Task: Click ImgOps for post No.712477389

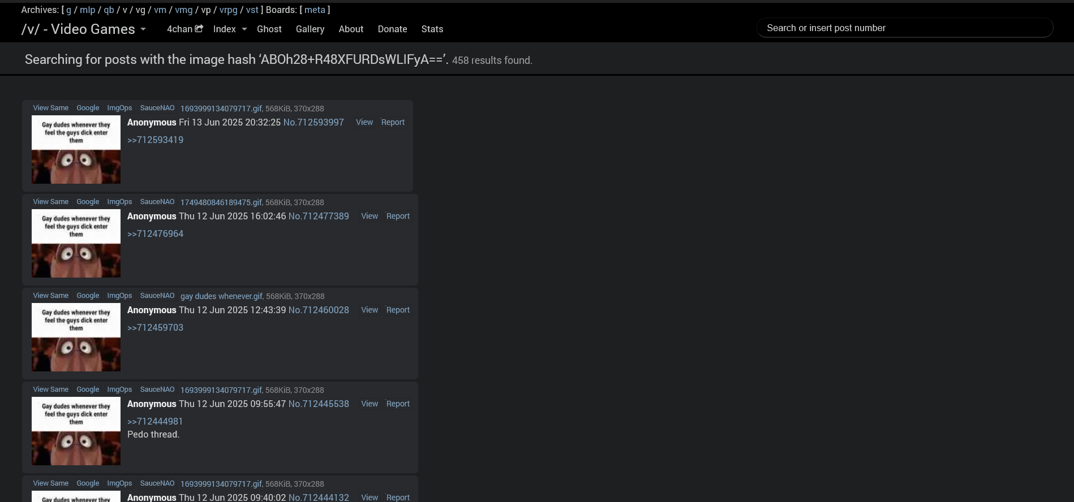Action: 119,202
